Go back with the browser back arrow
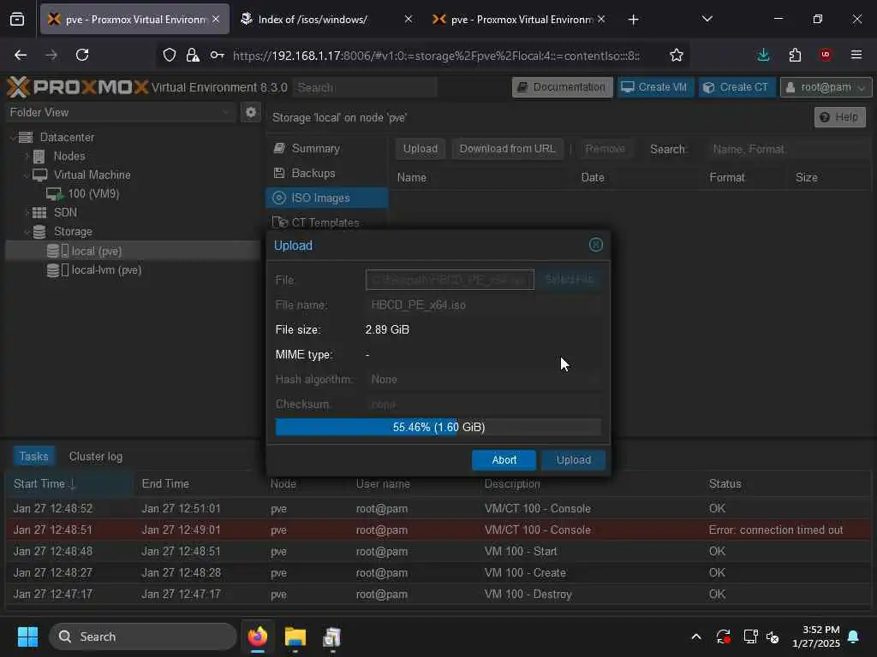The image size is (877, 657). click(21, 55)
